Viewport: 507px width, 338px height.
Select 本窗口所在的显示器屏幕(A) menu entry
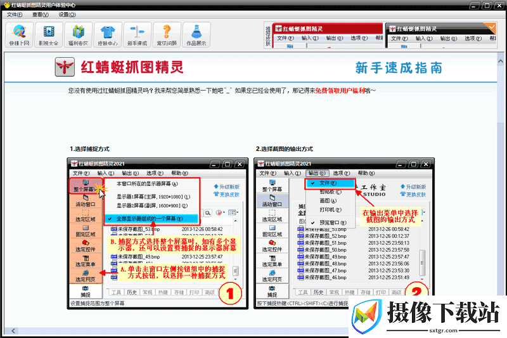[151, 184]
